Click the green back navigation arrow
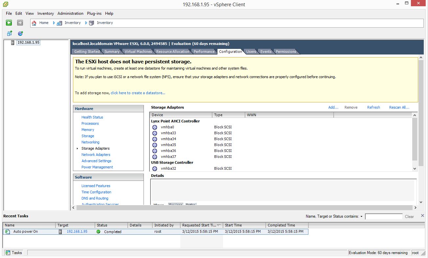 (9, 23)
